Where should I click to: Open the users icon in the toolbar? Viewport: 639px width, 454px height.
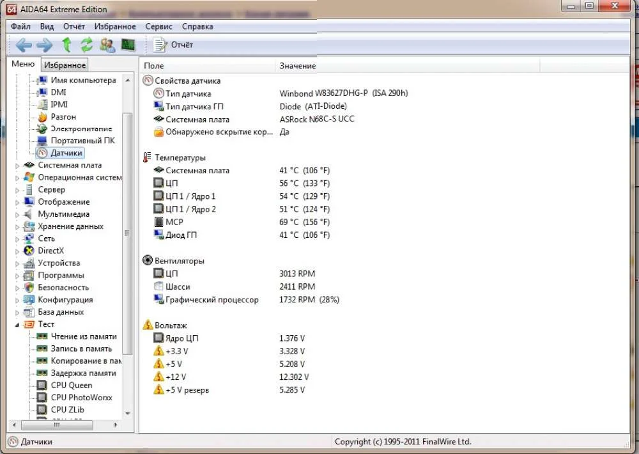[107, 45]
